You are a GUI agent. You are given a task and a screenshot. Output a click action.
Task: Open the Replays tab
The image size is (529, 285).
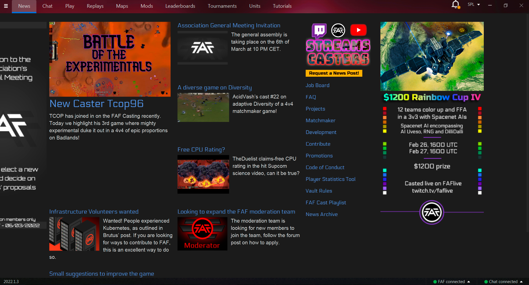pos(95,6)
